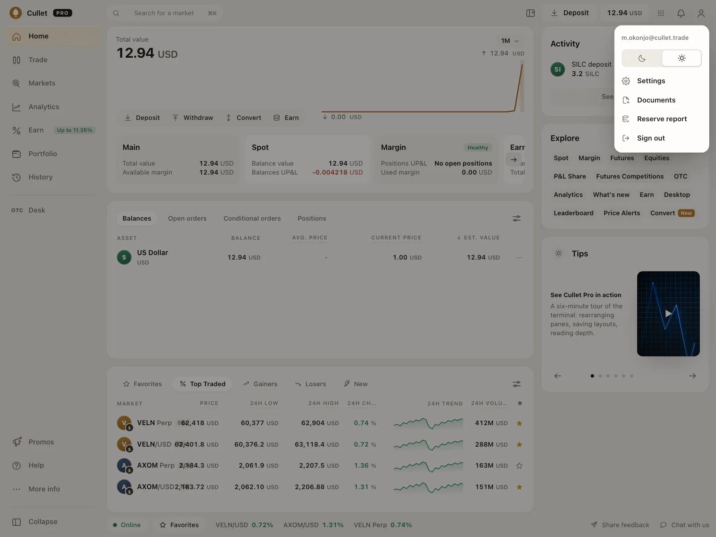Toggle favorite star for VELN/USD
716x537 pixels.
520,444
